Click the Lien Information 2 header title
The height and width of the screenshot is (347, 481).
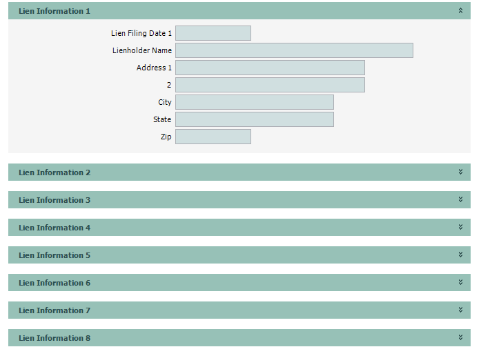coord(55,172)
